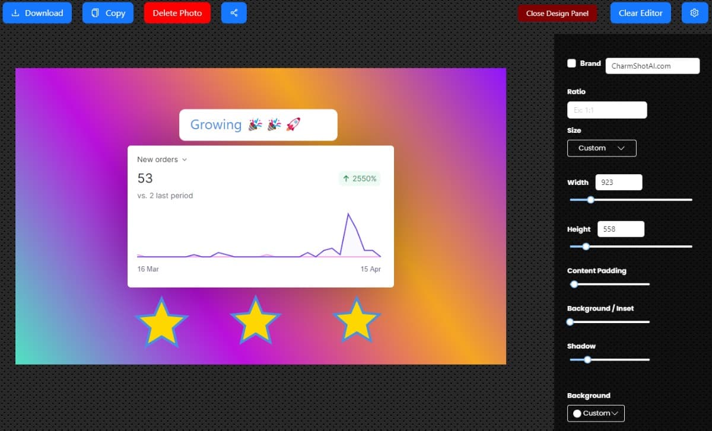The width and height of the screenshot is (712, 431).
Task: Open the share icon button
Action: (234, 12)
